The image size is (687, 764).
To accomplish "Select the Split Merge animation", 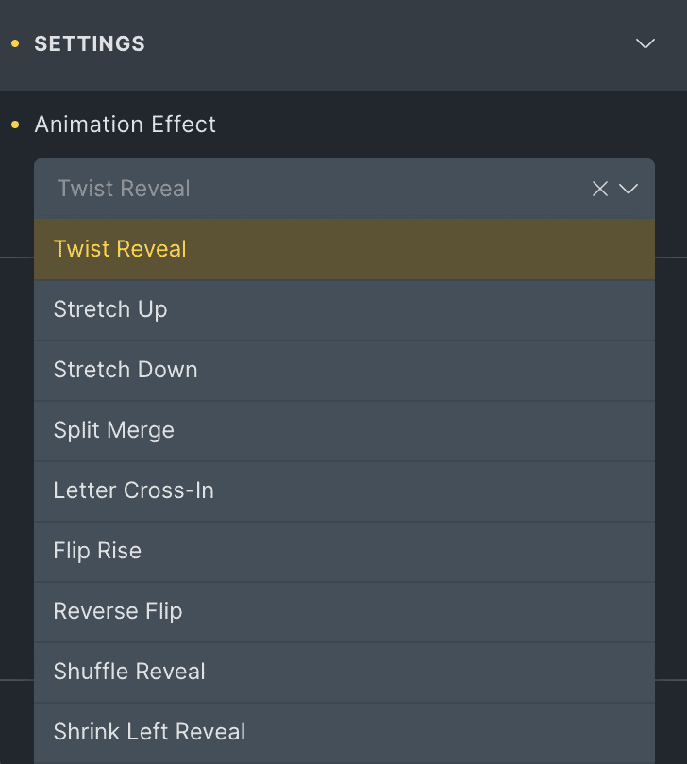I will pyautogui.click(x=114, y=430).
